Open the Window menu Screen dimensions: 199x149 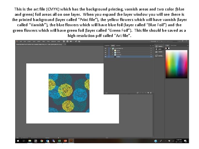click(x=53, y=41)
